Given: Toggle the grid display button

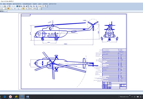Looking at the screenshot, I should click(x=15, y=9).
